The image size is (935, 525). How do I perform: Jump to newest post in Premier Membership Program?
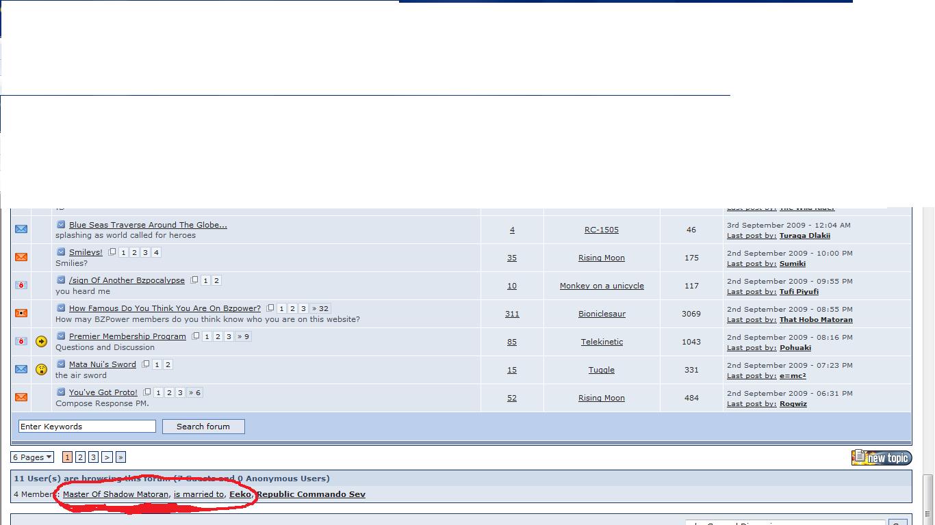[61, 336]
